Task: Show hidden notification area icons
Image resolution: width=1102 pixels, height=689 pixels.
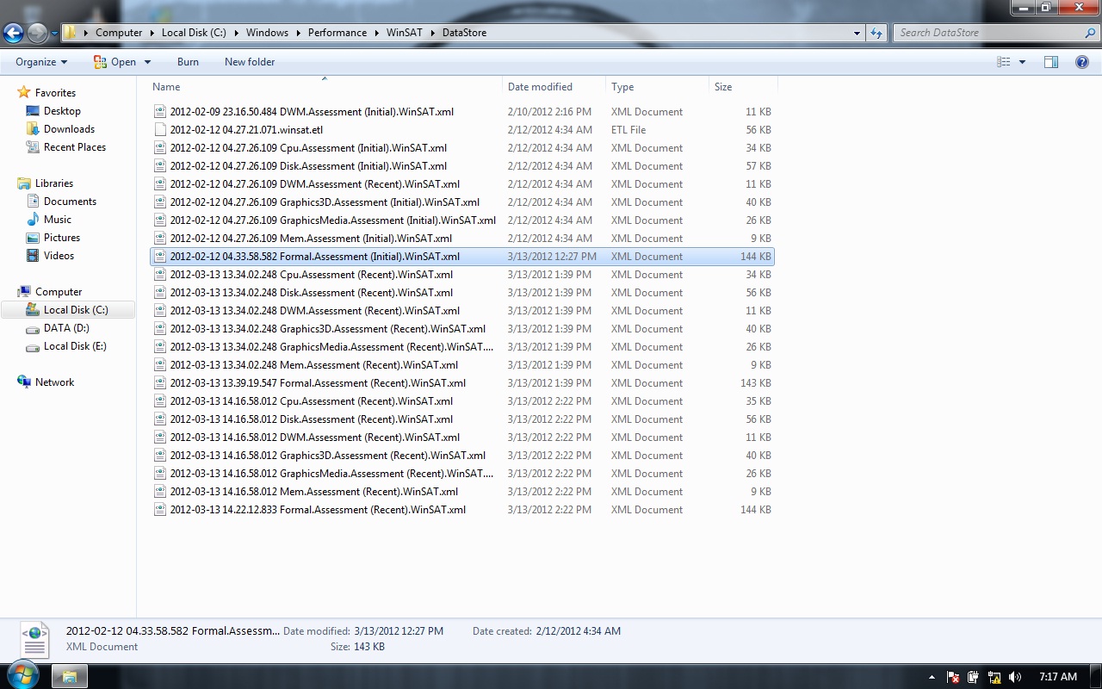Action: [x=932, y=677]
